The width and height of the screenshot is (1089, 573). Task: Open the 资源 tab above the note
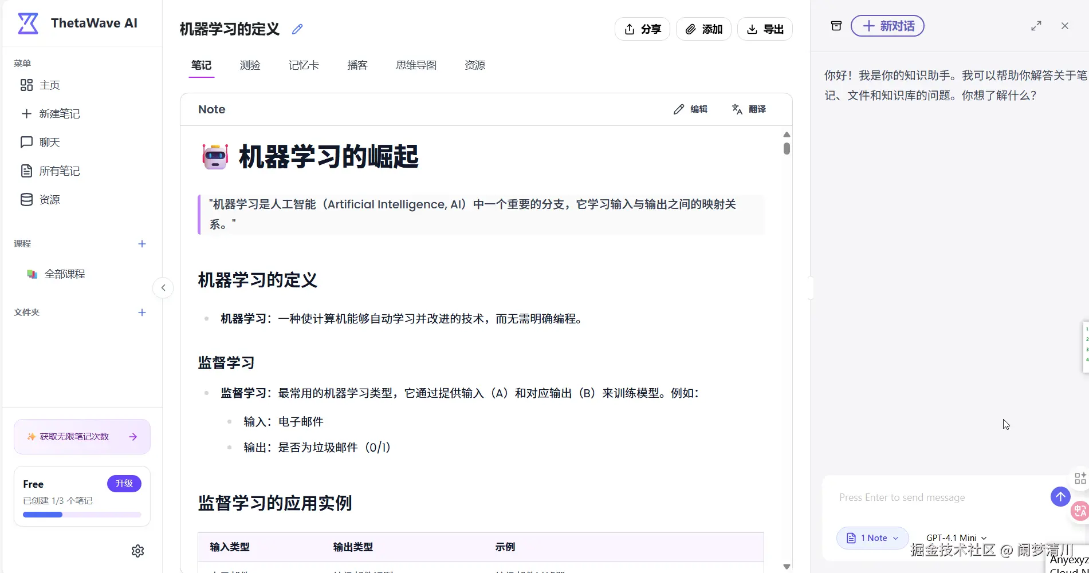coord(475,65)
